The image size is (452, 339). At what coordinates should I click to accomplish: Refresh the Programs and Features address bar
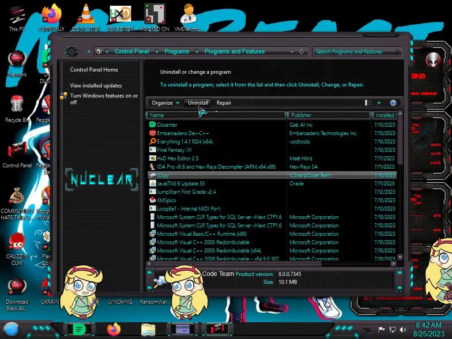[x=301, y=52]
